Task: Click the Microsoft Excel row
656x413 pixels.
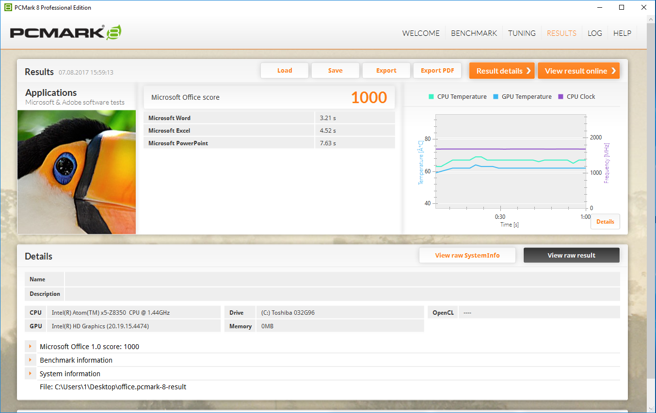Action: click(x=269, y=130)
